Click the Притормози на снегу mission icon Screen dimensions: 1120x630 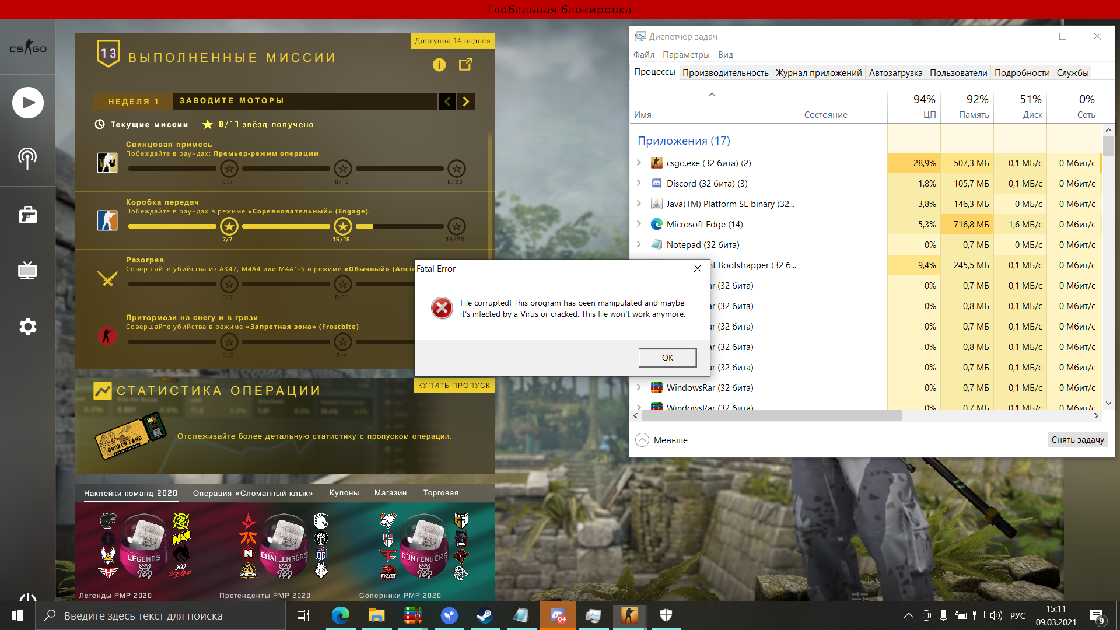[x=107, y=336]
